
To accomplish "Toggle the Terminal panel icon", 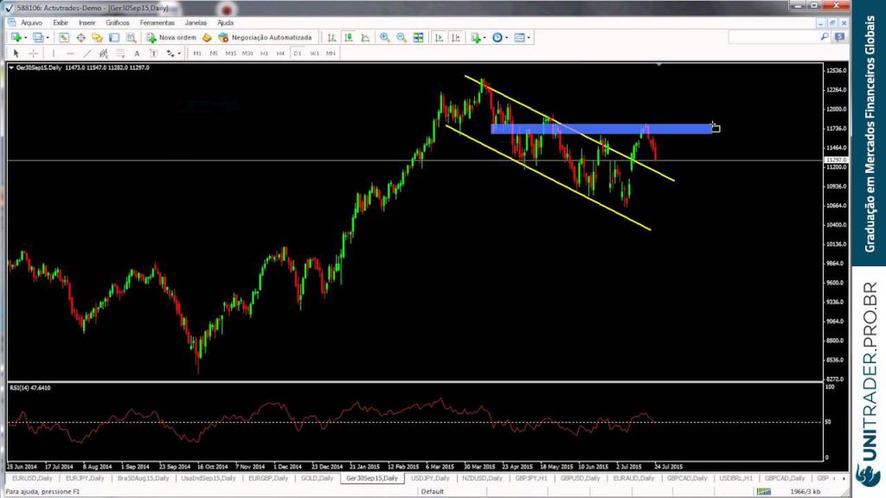I will click(114, 37).
